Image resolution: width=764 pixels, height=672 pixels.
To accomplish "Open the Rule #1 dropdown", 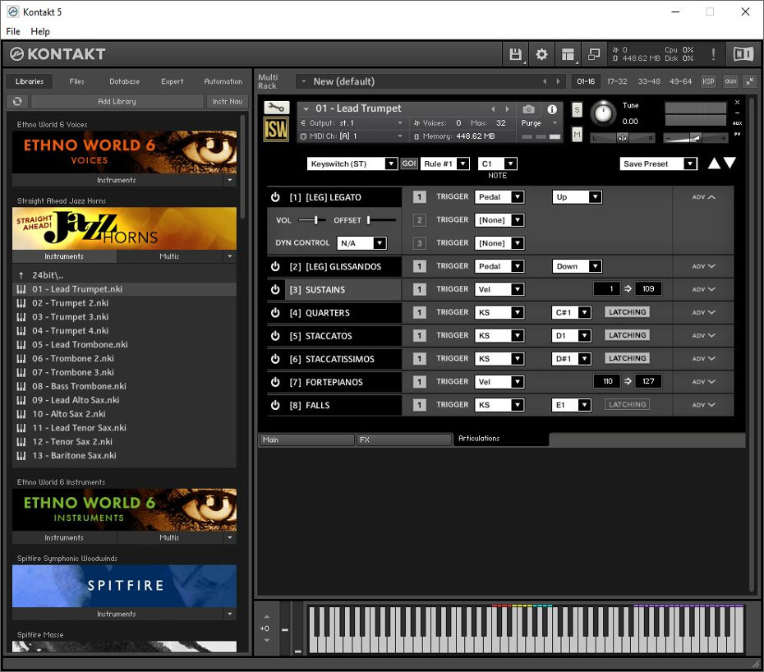I will (445, 163).
